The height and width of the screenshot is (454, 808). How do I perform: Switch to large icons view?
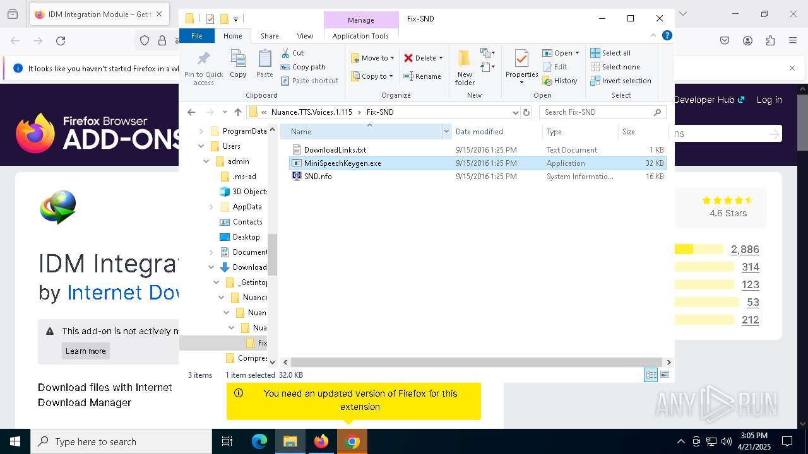coord(664,375)
